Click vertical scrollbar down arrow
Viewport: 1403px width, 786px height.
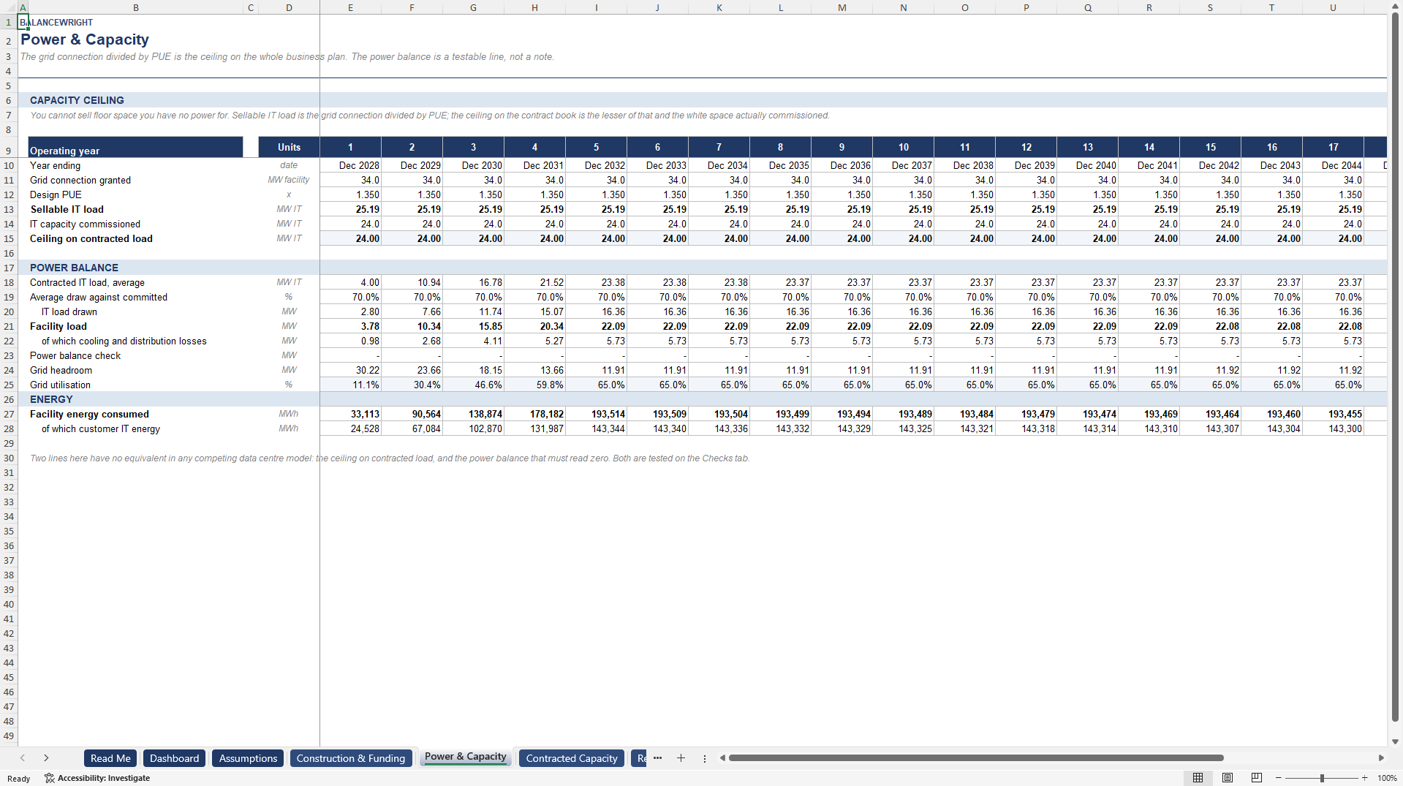click(x=1396, y=741)
